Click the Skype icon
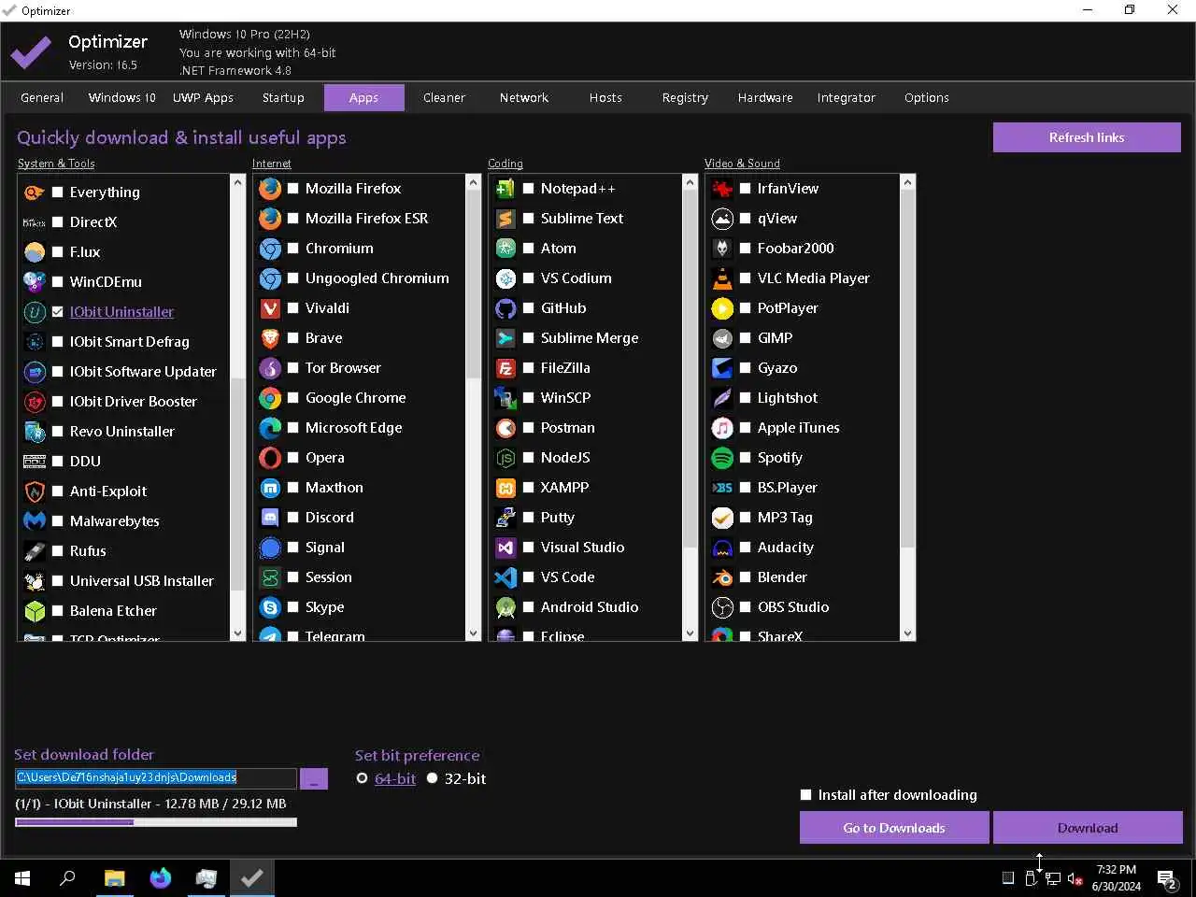Screen dimensions: 1196x897 pos(270,607)
